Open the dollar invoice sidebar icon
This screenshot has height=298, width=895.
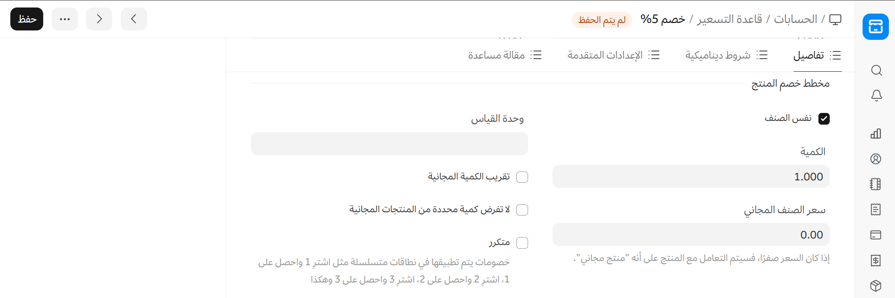(876, 261)
